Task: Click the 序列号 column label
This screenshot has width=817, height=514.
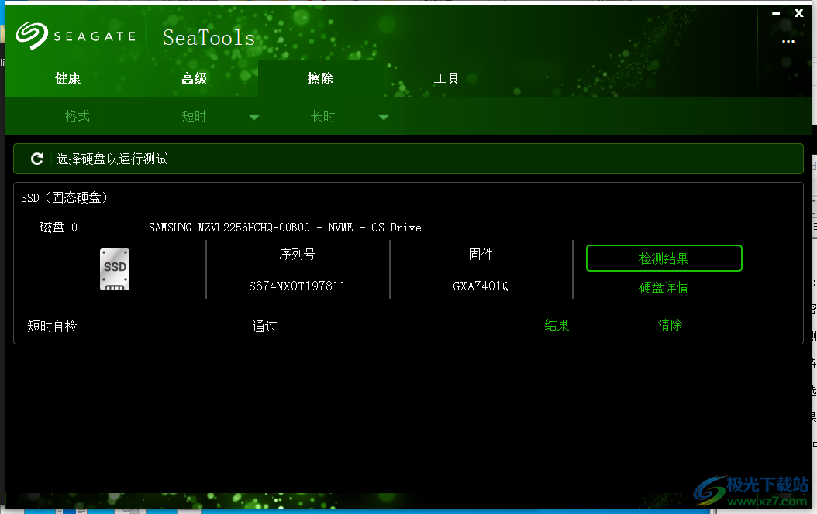Action: click(x=297, y=254)
